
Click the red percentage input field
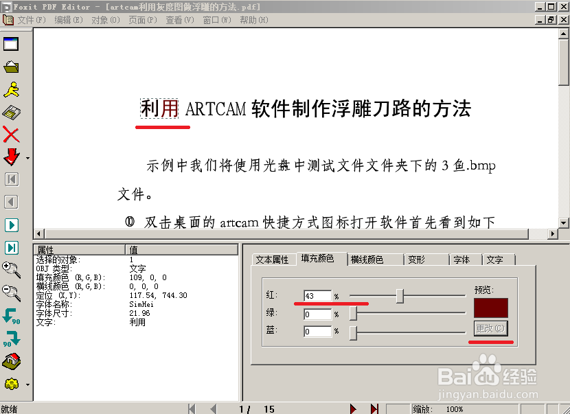pos(317,296)
